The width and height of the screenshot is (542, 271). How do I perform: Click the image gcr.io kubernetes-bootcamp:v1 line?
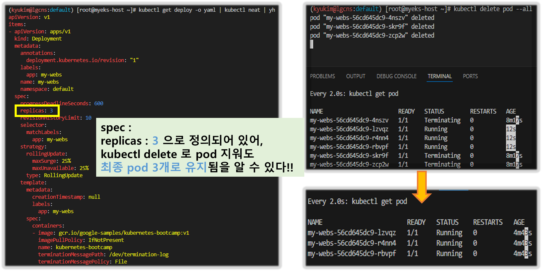pos(113,233)
